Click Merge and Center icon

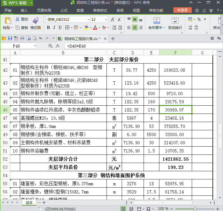[156, 20]
